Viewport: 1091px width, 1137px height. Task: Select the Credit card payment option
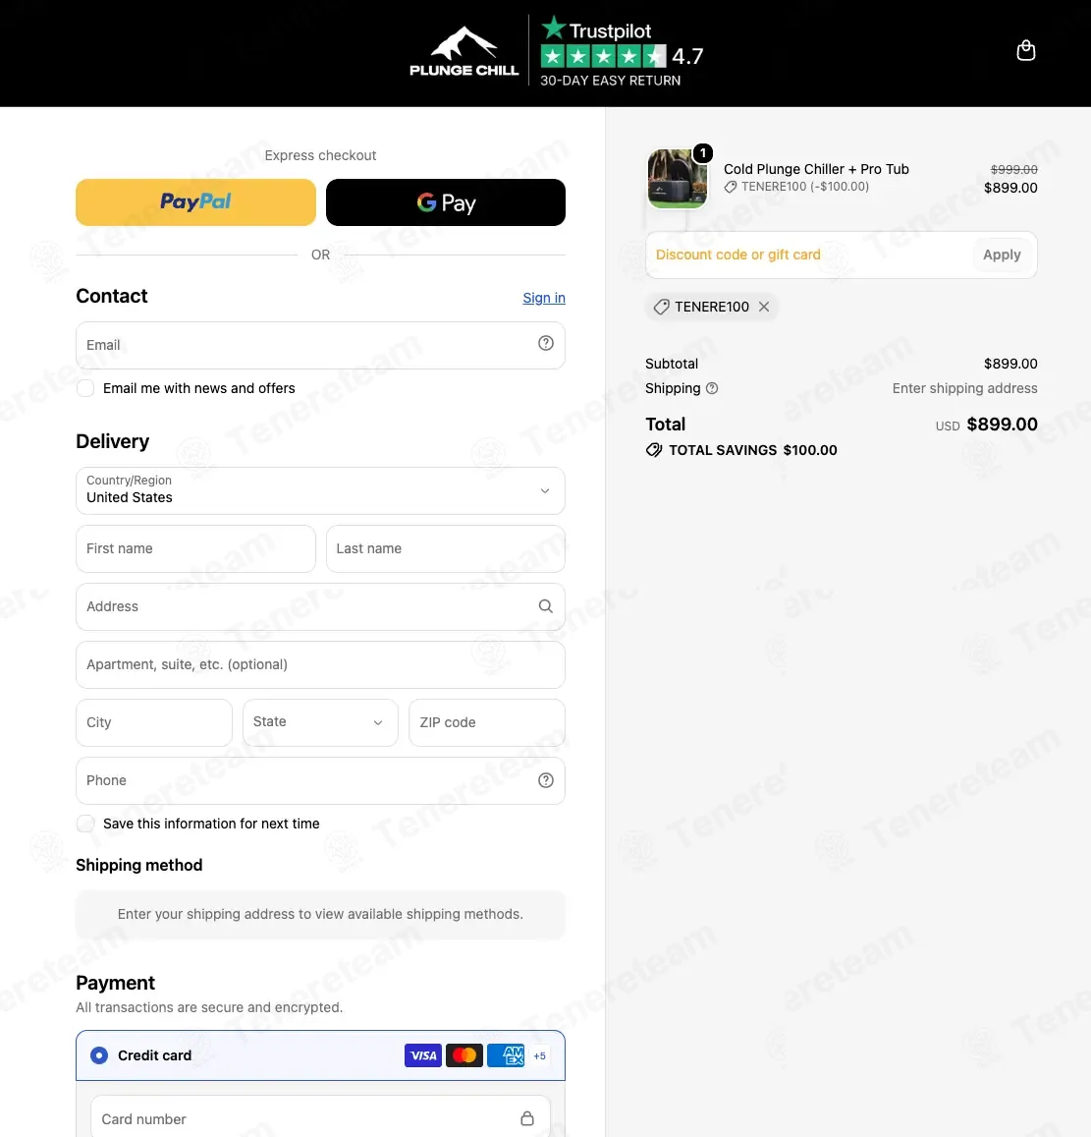coord(99,1055)
